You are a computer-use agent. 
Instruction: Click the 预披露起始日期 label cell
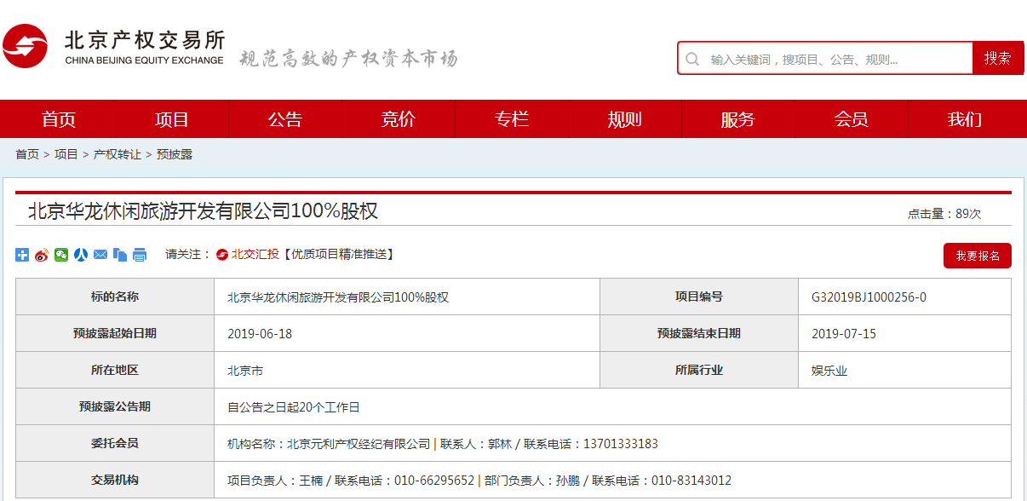[115, 334]
